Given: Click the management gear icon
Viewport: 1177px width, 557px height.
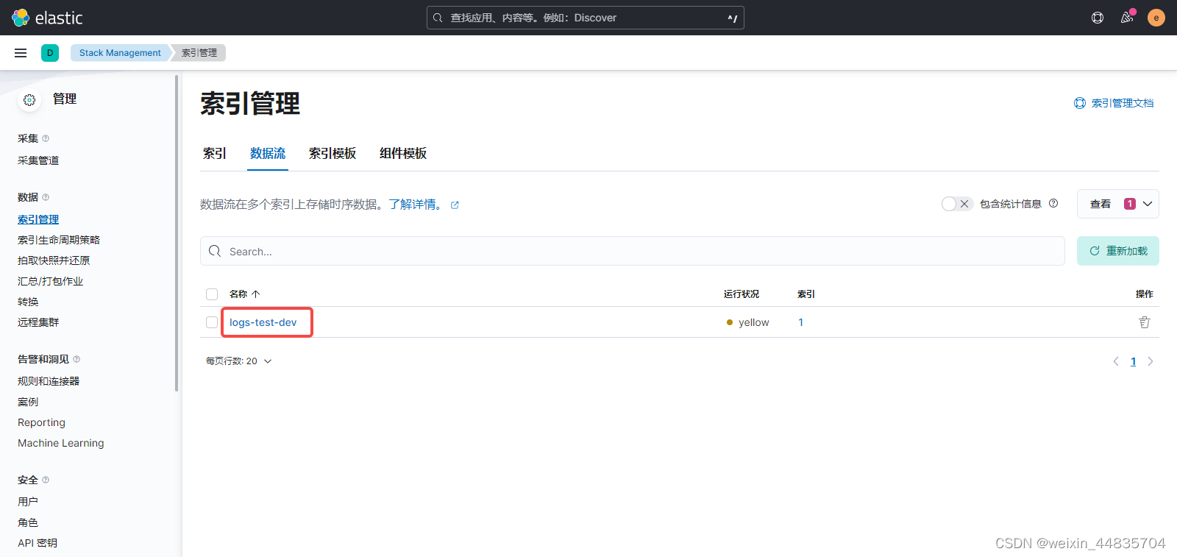Looking at the screenshot, I should (29, 100).
